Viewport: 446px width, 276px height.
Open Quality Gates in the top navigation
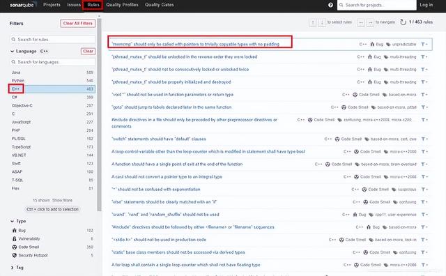160,5
